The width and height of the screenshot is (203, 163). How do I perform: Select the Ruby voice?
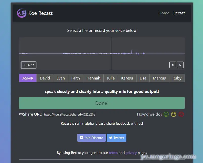177,78
